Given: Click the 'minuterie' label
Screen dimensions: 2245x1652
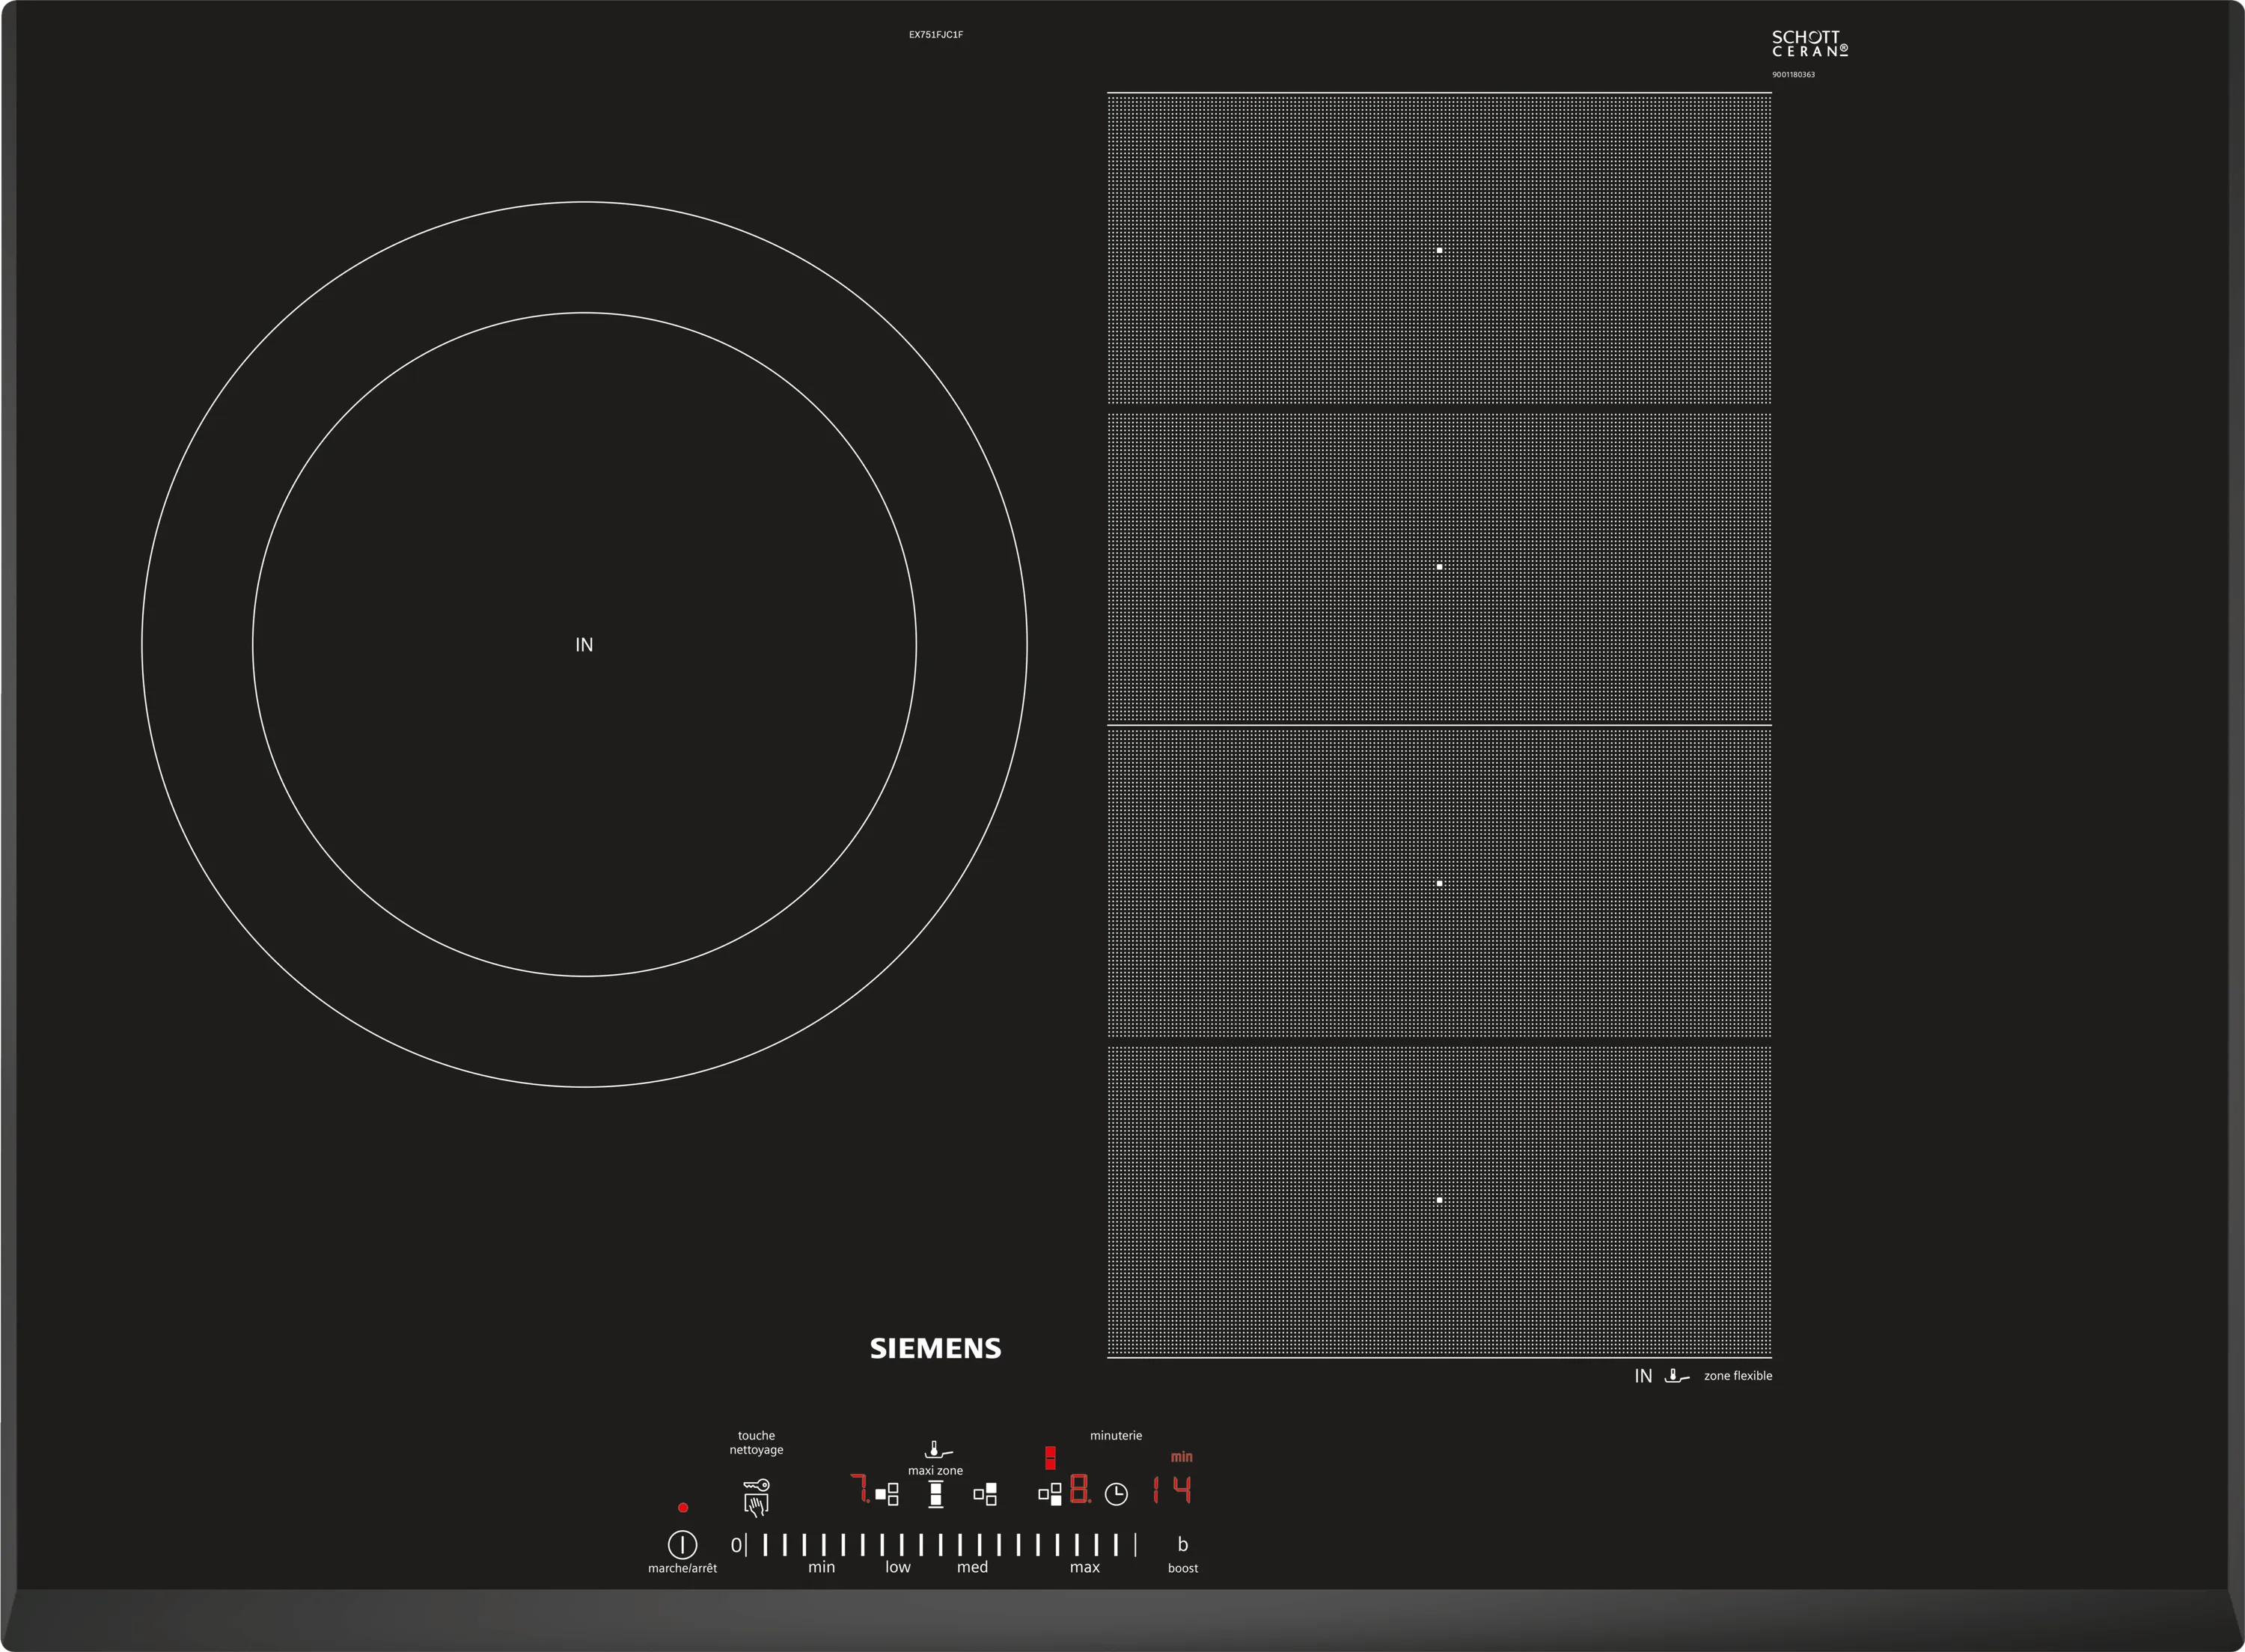Looking at the screenshot, I should 1116,1435.
